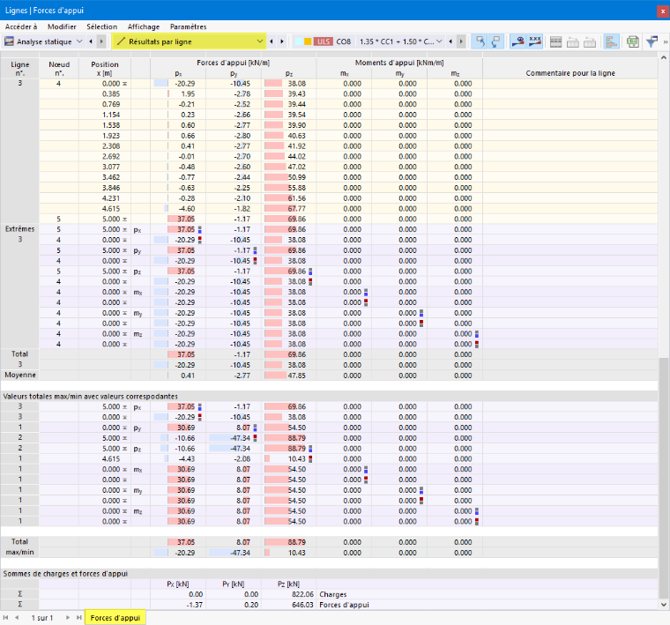
Task: Toggle the colored bars display icon
Action: click(x=612, y=41)
